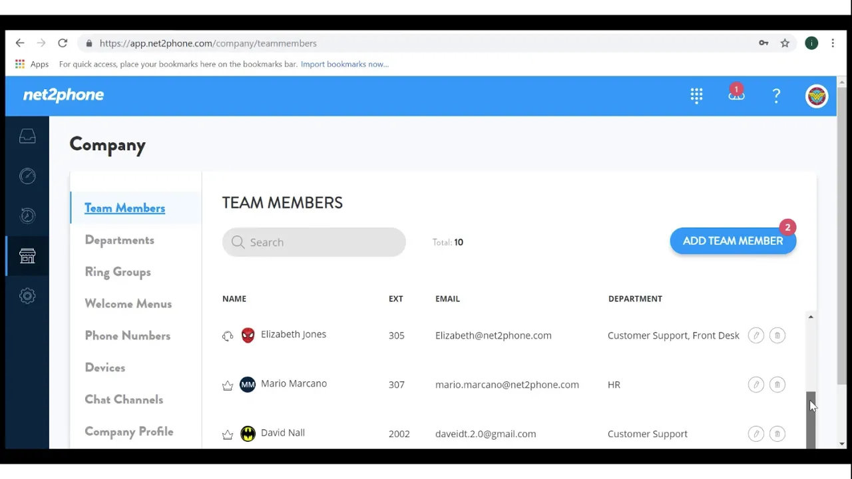This screenshot has height=479, width=852.
Task: Click David Nall's Batman avatar
Action: click(x=248, y=434)
